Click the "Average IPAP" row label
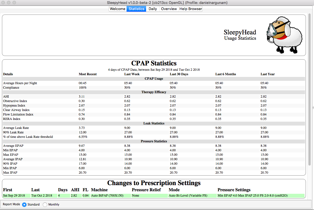 (x=13, y=159)
